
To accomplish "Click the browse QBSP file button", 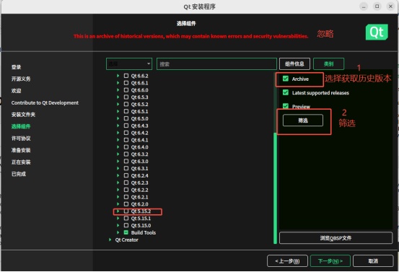I will pos(336,238).
